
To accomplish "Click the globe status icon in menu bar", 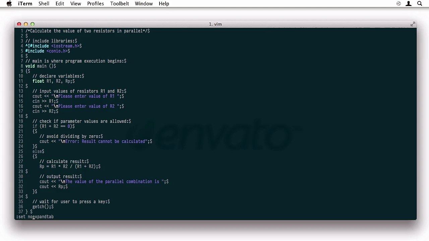I will pos(399,4).
